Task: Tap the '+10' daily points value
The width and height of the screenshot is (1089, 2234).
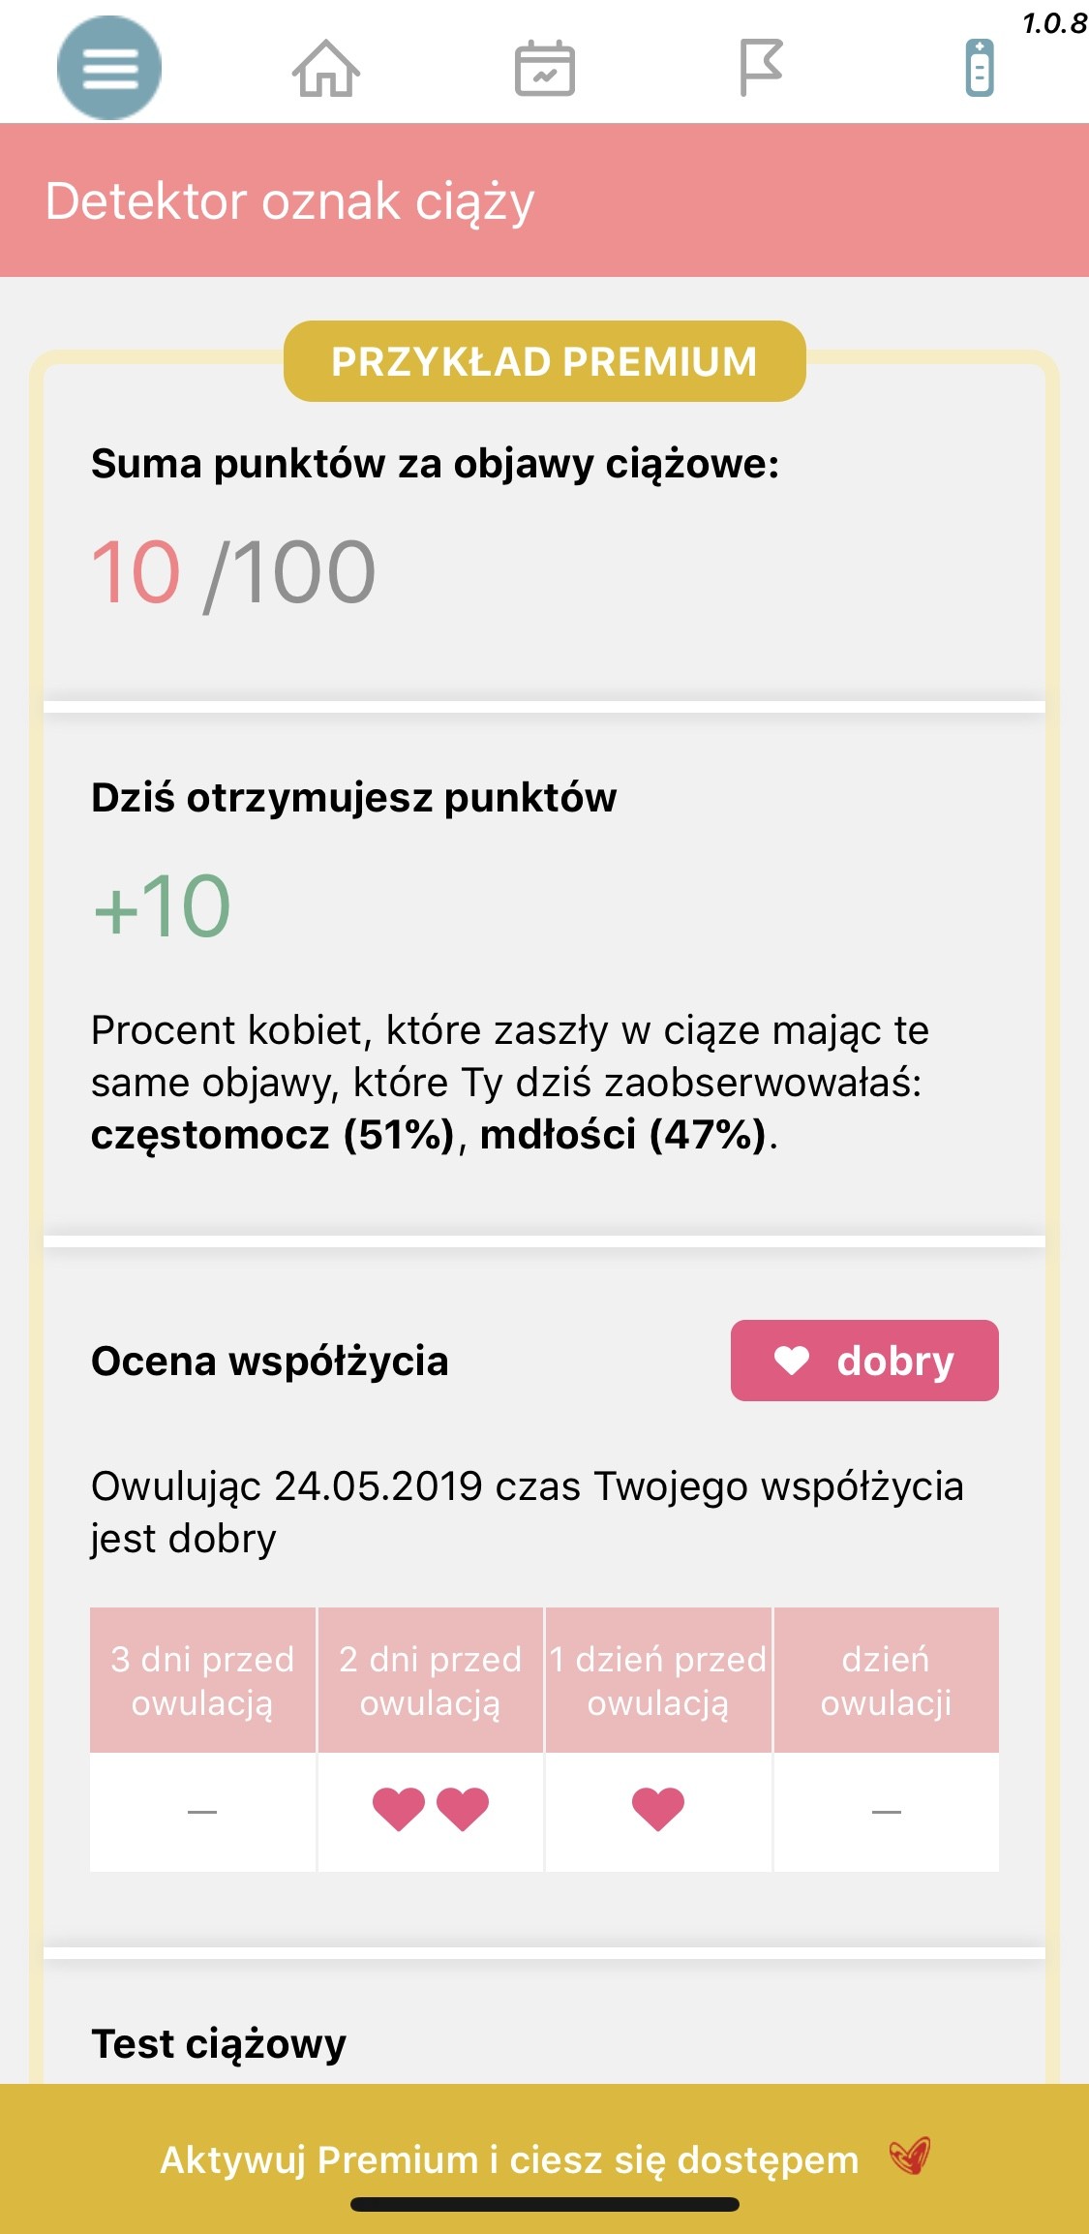Action: [x=162, y=906]
